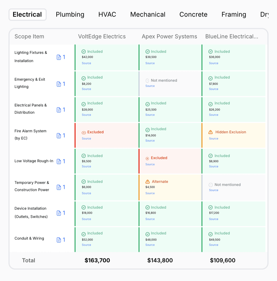Click the Scope Item column header

[x=29, y=37]
